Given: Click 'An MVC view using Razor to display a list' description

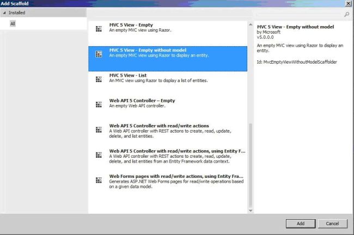Looking at the screenshot, I should pos(158,81).
